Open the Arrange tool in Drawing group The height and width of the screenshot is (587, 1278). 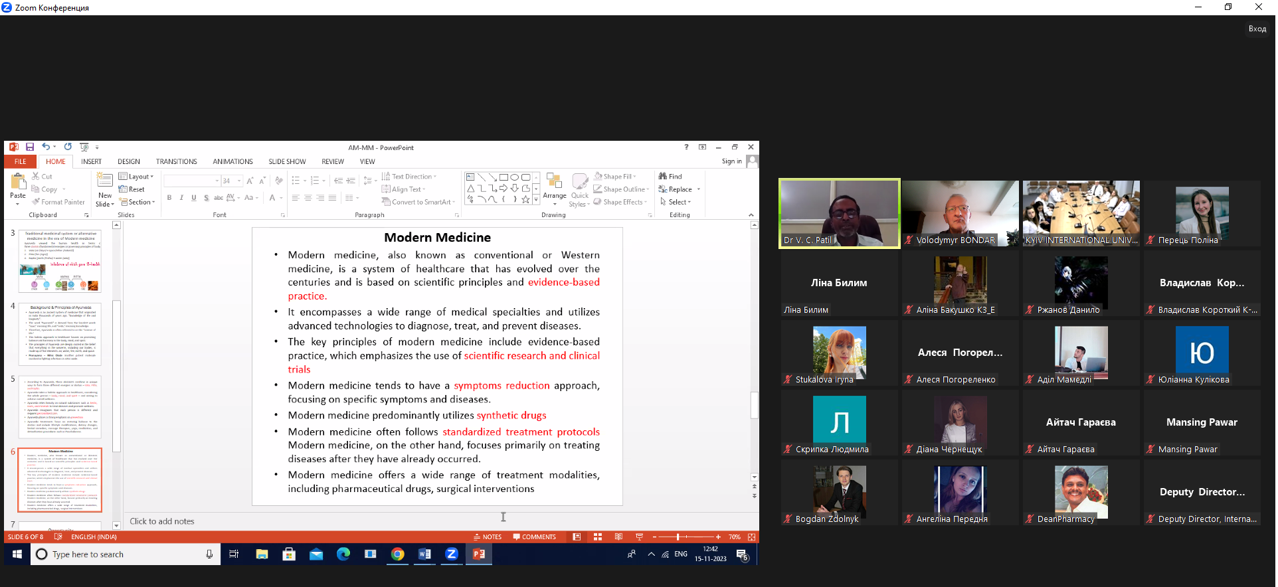point(555,187)
